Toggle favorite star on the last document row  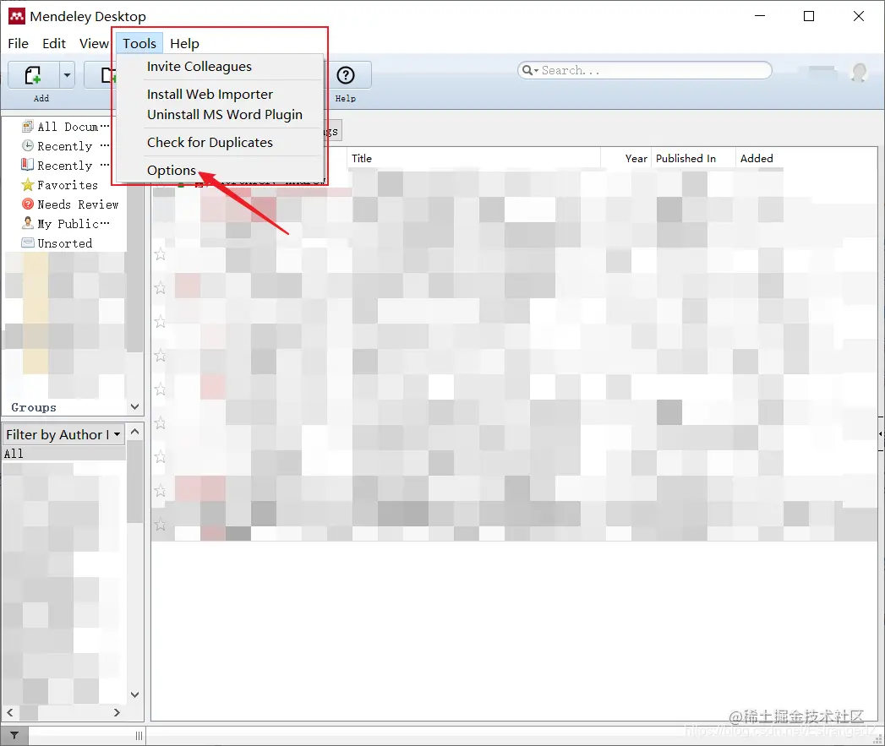(x=161, y=525)
